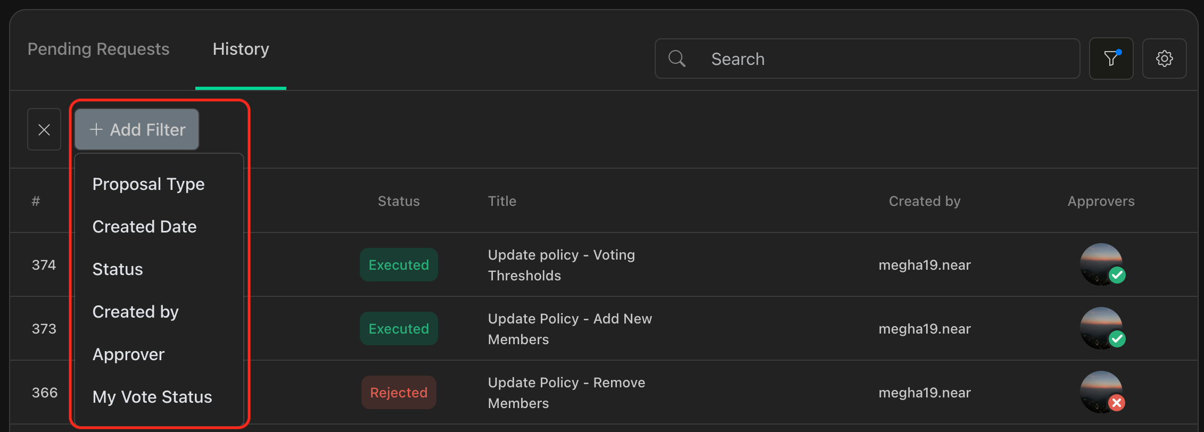Screen dimensions: 1204x432
Task: Open the filter funnel icon with blue indicator
Action: [1111, 59]
